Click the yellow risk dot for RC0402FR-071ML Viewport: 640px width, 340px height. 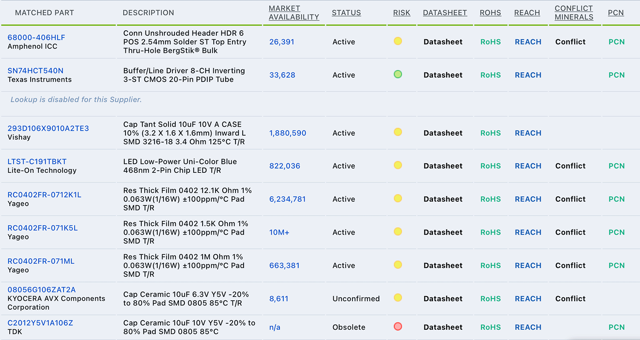(398, 265)
